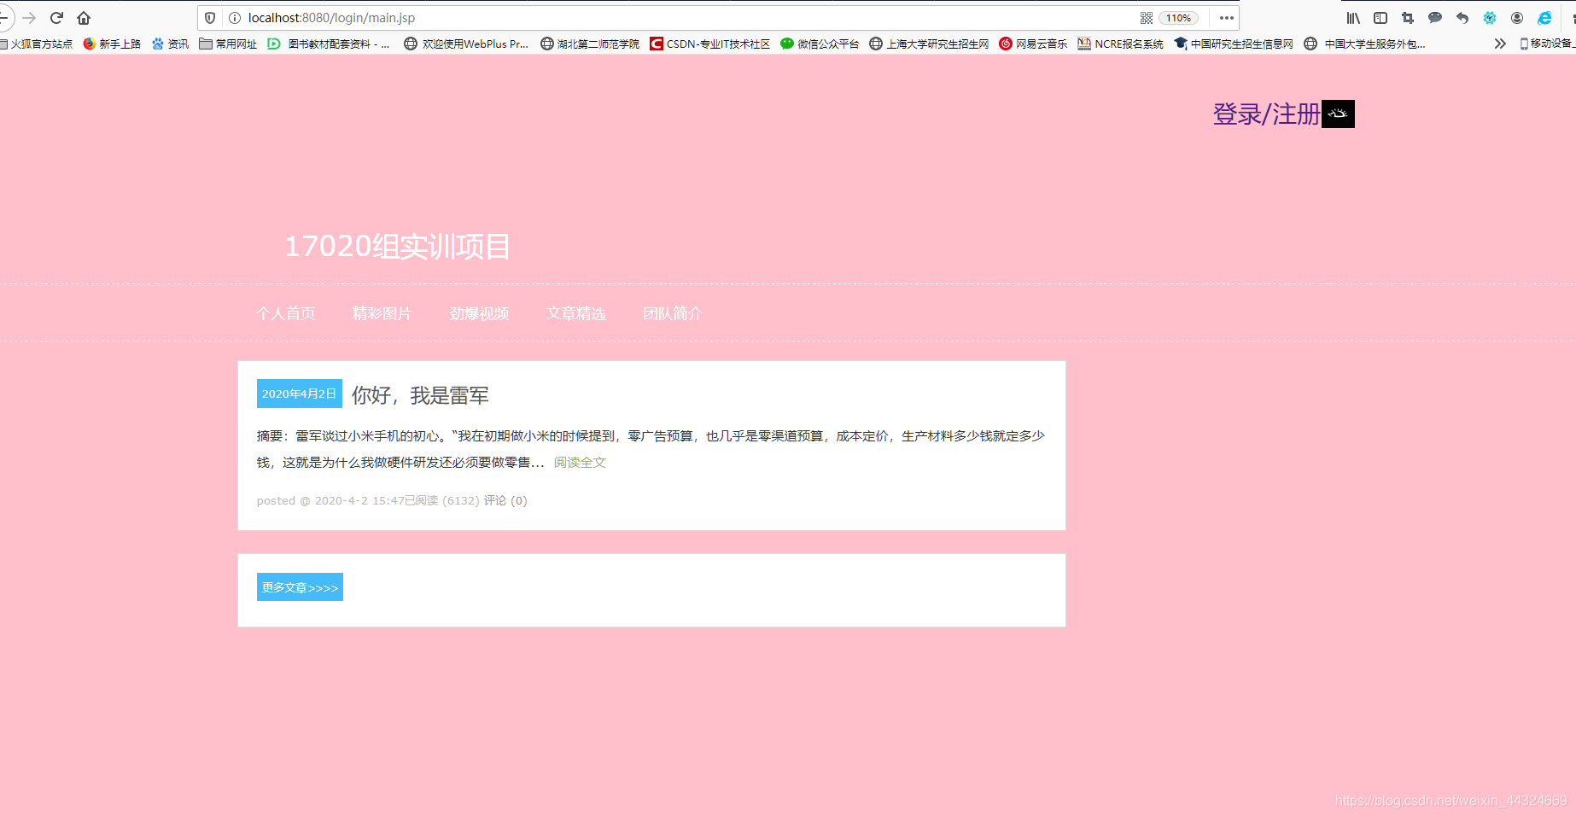Click the Internet Explorer extension icon
Viewport: 1576px width, 817px height.
click(1544, 18)
